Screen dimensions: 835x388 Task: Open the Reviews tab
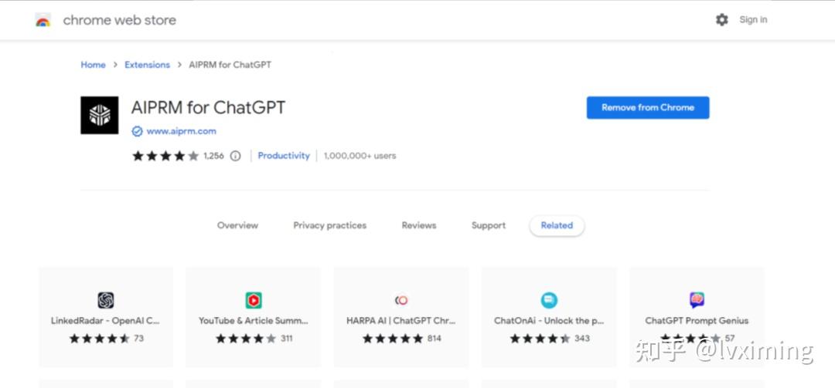pyautogui.click(x=419, y=225)
